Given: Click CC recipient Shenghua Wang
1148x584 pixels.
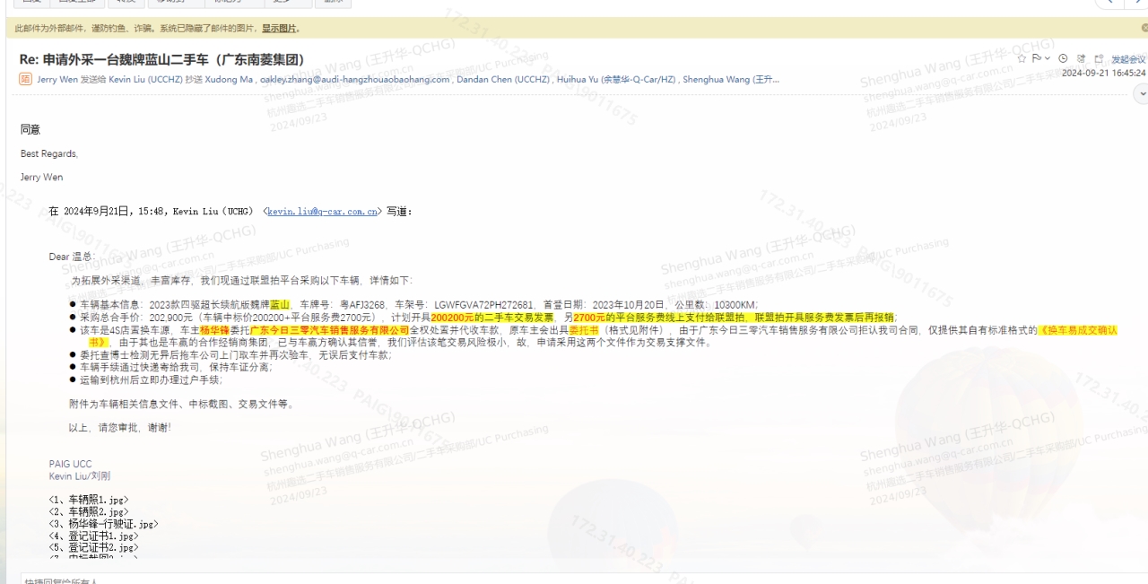Looking at the screenshot, I should point(731,79).
